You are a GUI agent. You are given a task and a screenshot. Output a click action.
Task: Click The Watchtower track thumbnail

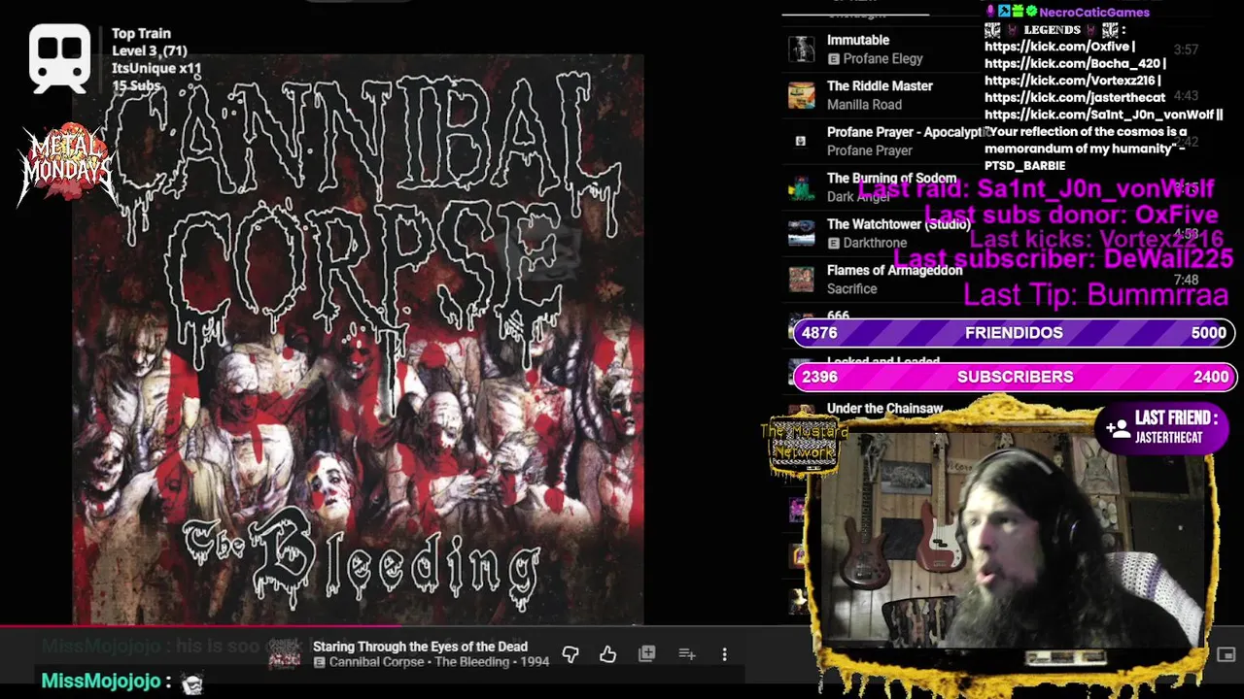[x=801, y=233]
